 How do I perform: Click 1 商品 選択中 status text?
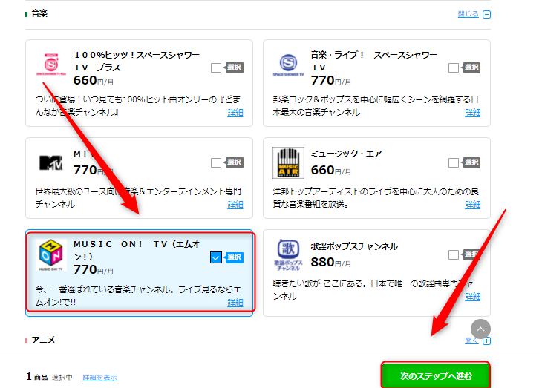click(x=49, y=377)
